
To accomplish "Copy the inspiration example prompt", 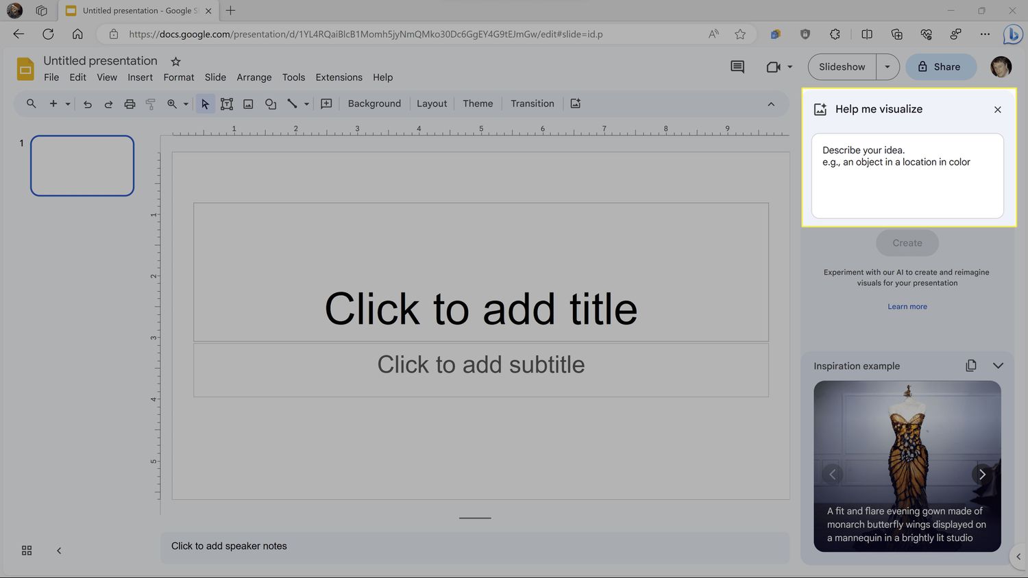I will click(970, 366).
